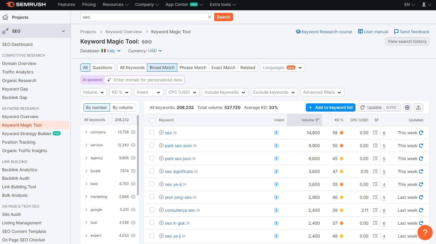Click the Keyword Research course cap icon

[x=298, y=32]
